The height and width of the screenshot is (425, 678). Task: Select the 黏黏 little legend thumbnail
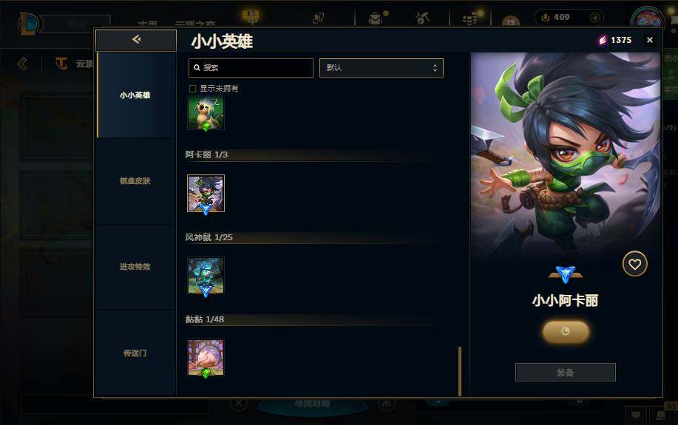206,358
